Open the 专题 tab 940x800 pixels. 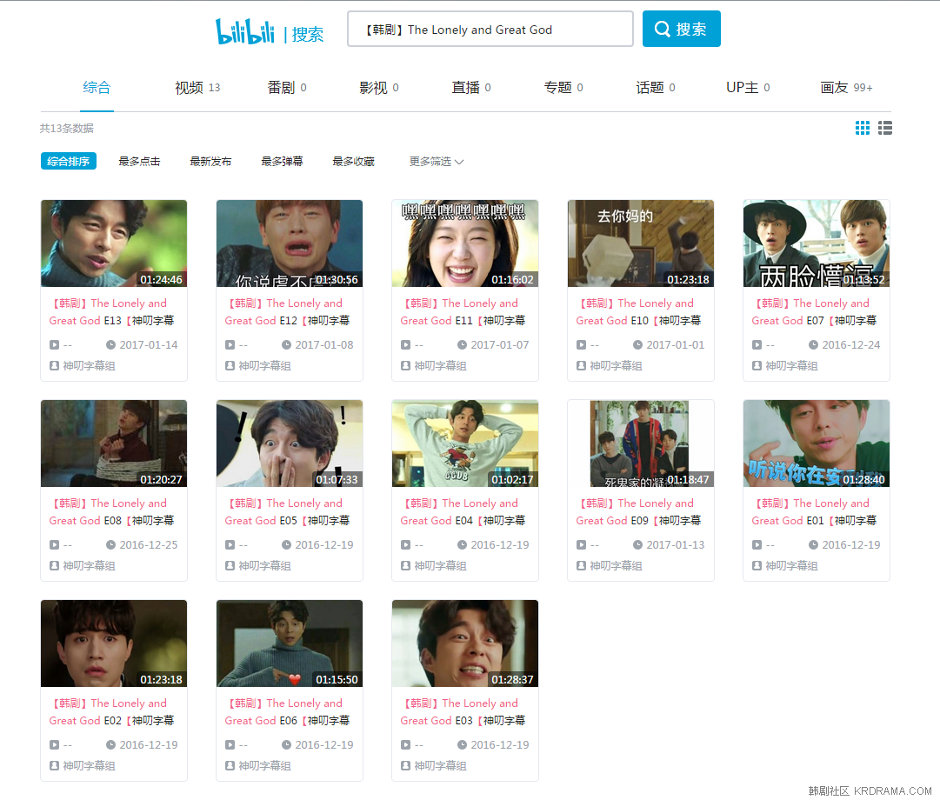(x=563, y=88)
